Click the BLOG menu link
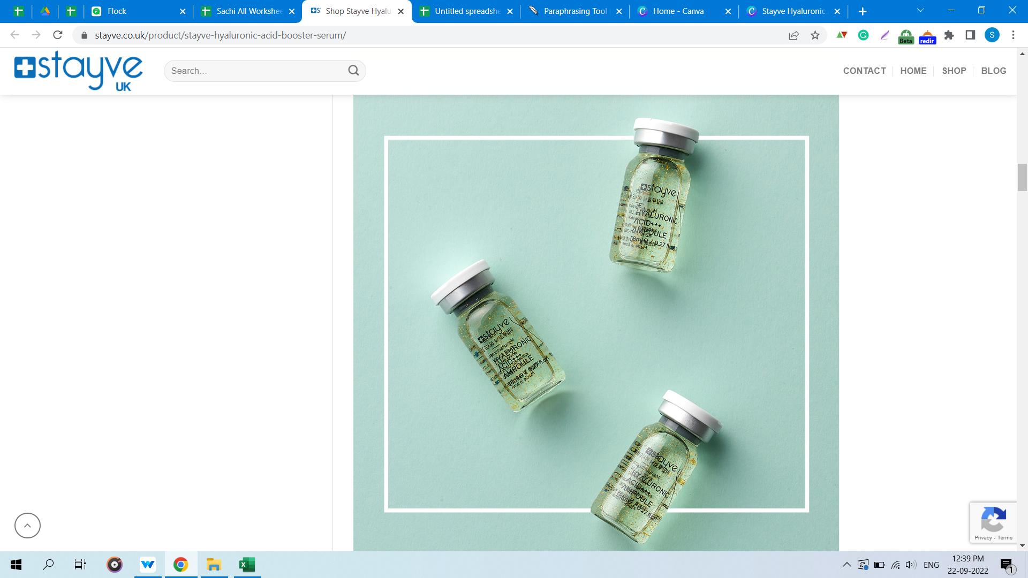 click(x=993, y=71)
